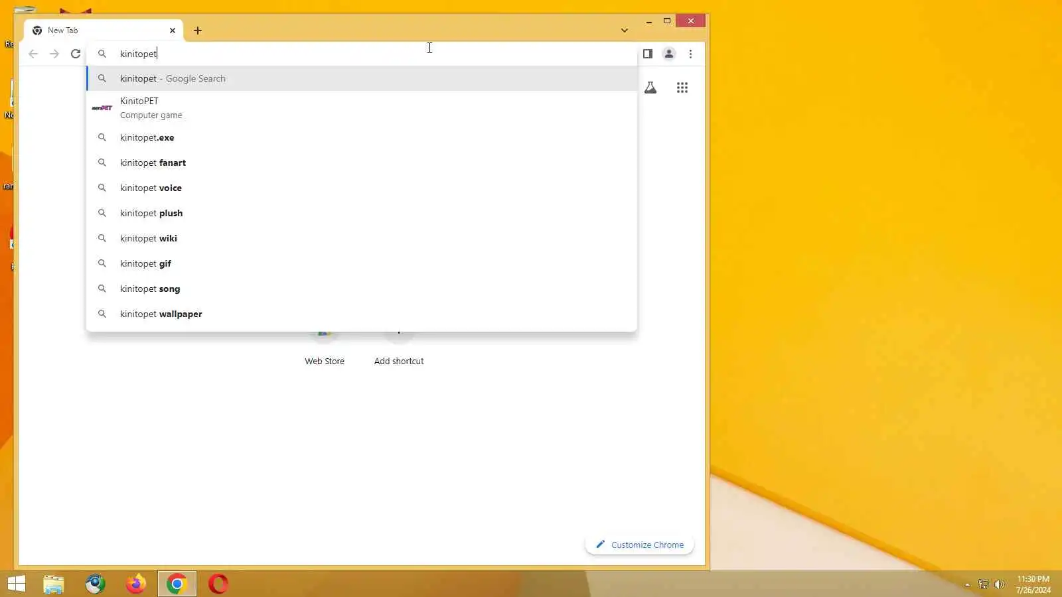Select the New Tab tab
1062x597 pixels.
(x=104, y=31)
